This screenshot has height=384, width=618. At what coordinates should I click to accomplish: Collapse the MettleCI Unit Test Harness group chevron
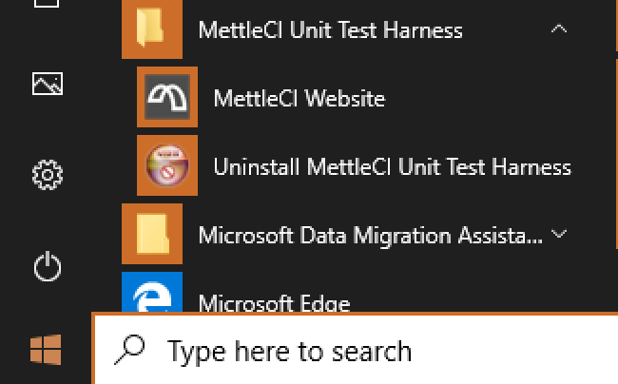tap(559, 29)
